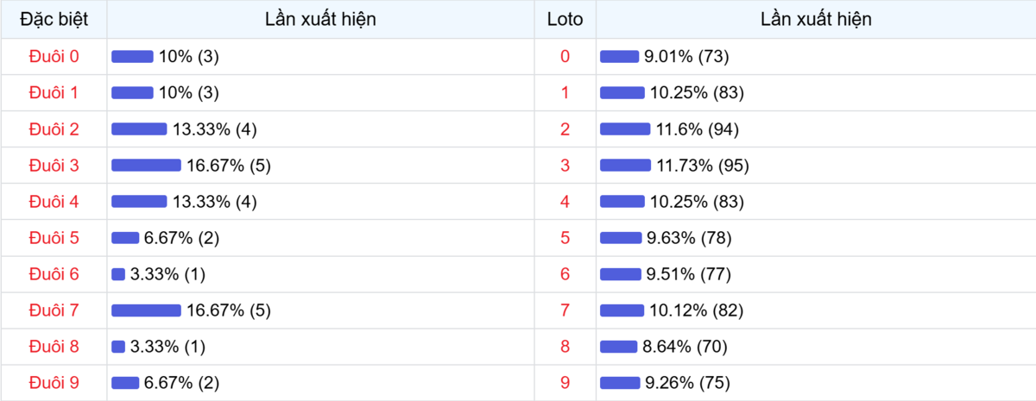Viewport: 1036px width, 401px height.
Task: Select the "Đuôi 5" label
Action: 54,238
